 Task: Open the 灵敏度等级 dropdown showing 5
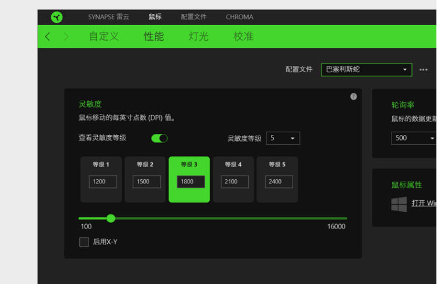(283, 138)
